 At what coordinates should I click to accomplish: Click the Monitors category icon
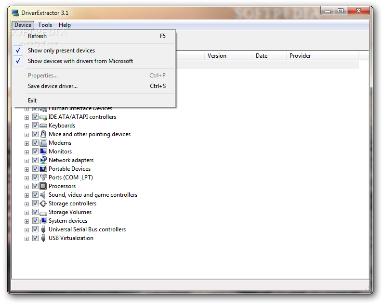(43, 152)
